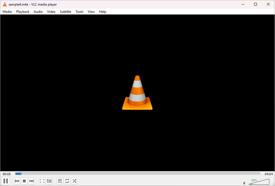This screenshot has width=275, height=186.
Task: Open the View menu
Action: [x=91, y=12]
